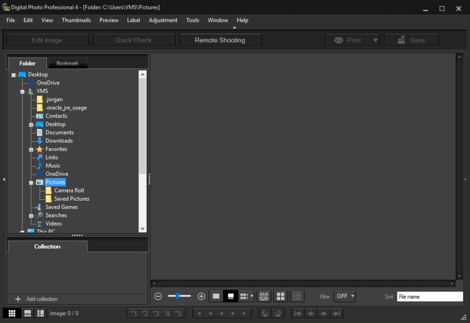Expand the Desktop subfolder under VMS

[x=31, y=124]
